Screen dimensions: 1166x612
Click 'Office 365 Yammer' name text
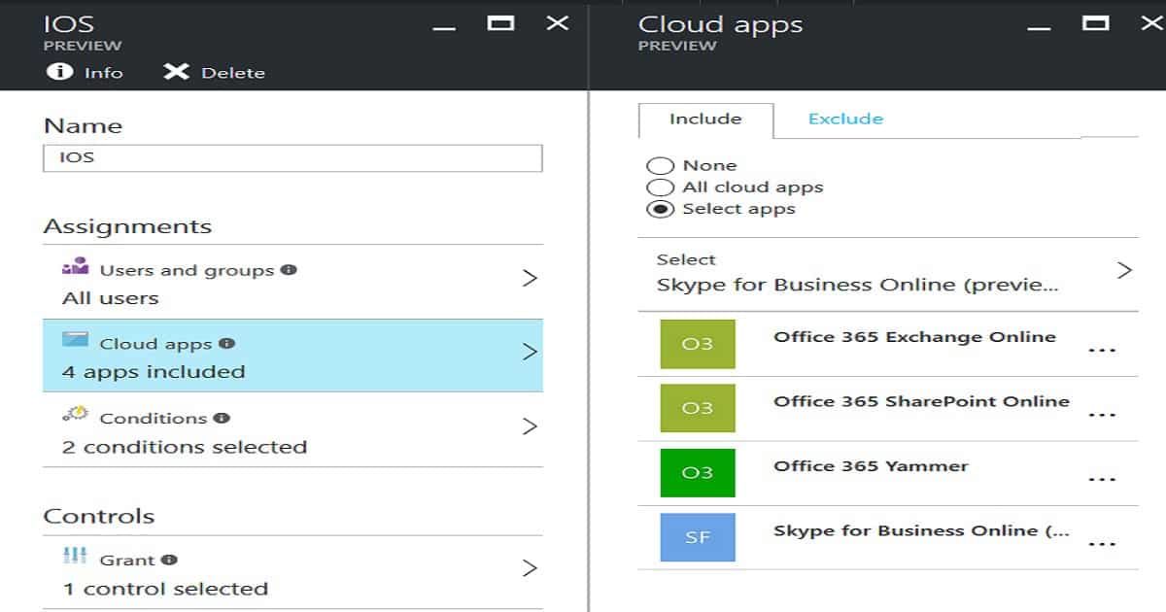[871, 465]
